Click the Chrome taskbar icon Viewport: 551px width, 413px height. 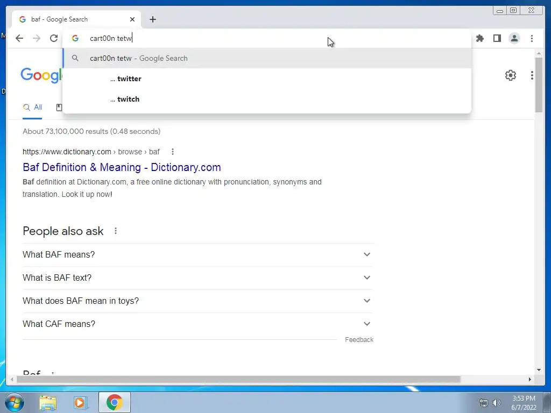(x=114, y=402)
